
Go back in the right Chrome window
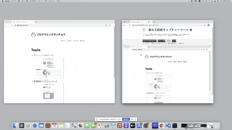124,25
